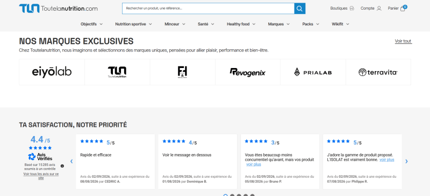Viewport: 430px width, 196px height.
Task: Open the Panier shopping bag icon
Action: [403, 9]
